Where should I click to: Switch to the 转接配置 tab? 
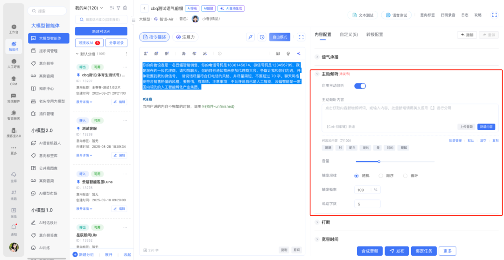(374, 34)
